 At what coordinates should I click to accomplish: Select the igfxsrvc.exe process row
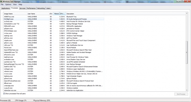tap(54, 43)
